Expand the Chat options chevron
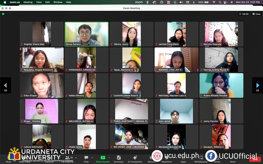This screenshot has width=263, height=164. 92,158
